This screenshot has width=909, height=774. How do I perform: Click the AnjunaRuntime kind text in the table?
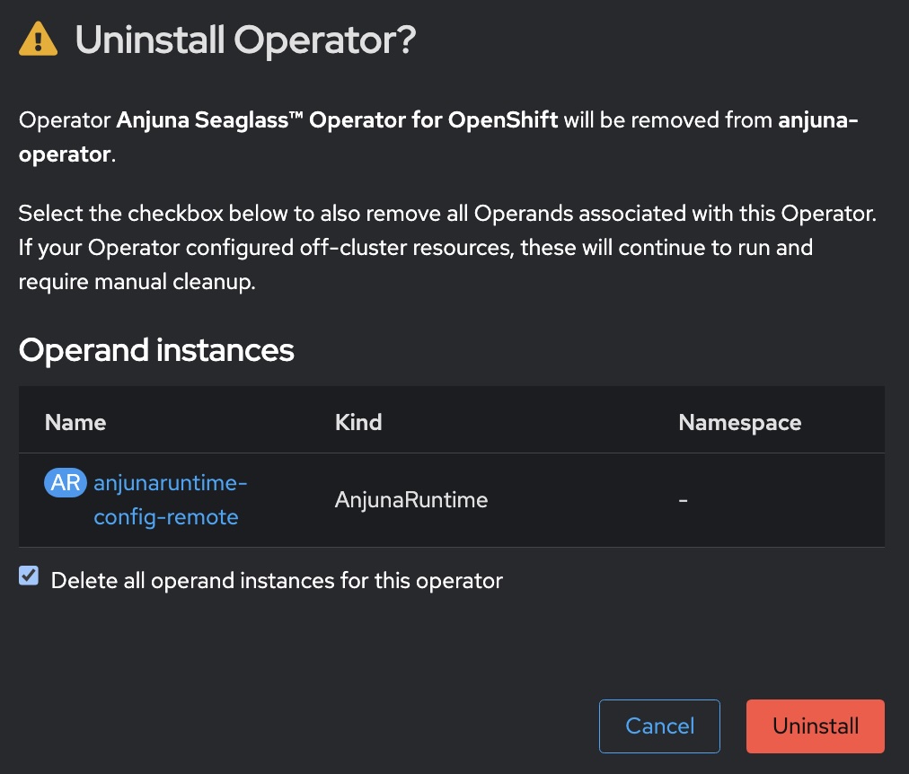[410, 499]
